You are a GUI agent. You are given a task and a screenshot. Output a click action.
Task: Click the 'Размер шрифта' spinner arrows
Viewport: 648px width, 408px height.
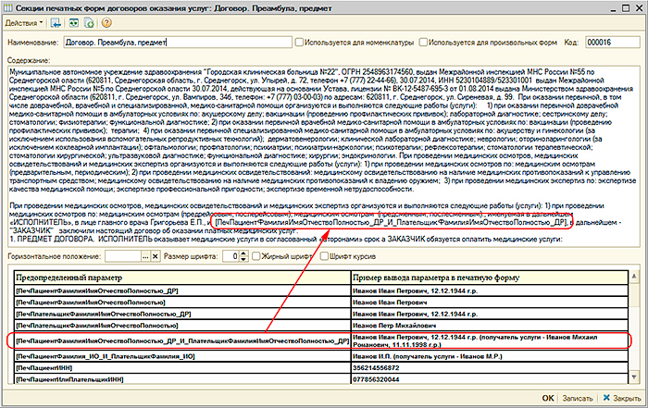(x=242, y=254)
